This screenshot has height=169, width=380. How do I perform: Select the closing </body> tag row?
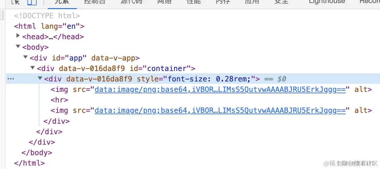pyautogui.click(x=37, y=153)
